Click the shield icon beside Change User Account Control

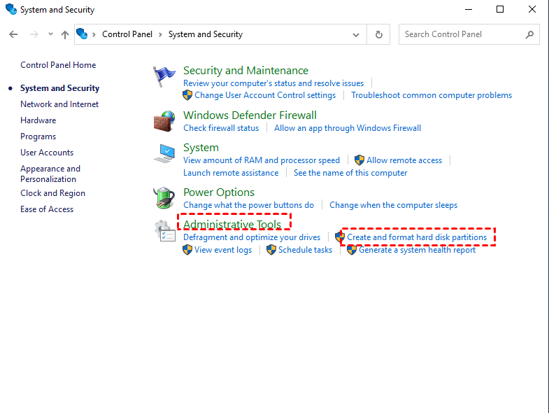[x=187, y=95]
